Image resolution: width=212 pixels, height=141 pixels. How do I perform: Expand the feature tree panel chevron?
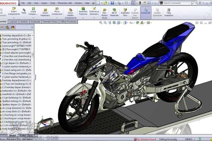click(32, 27)
